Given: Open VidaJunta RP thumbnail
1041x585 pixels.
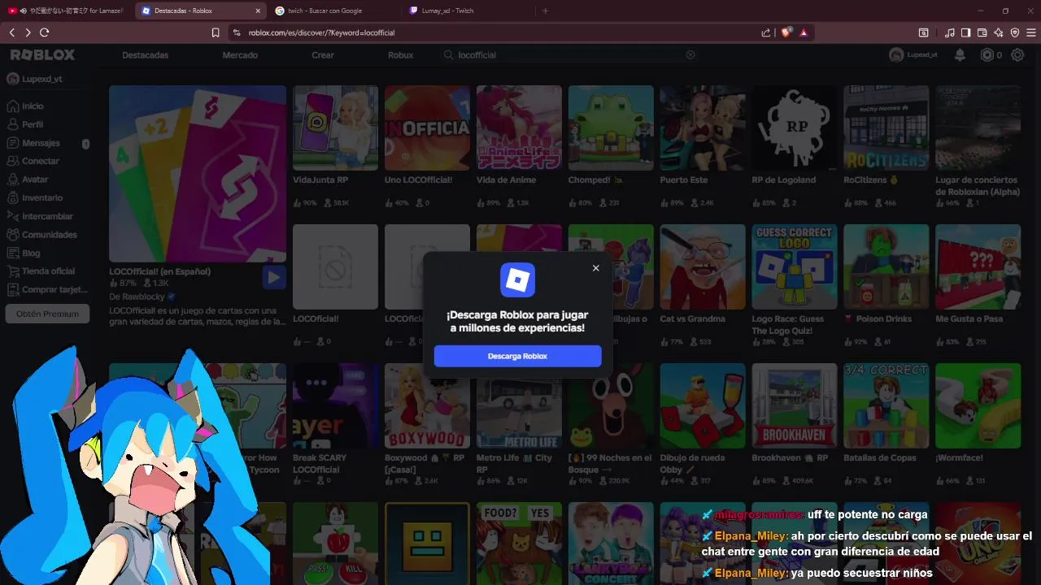Looking at the screenshot, I should pyautogui.click(x=335, y=128).
